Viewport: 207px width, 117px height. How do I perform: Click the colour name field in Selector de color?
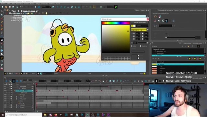142,26
